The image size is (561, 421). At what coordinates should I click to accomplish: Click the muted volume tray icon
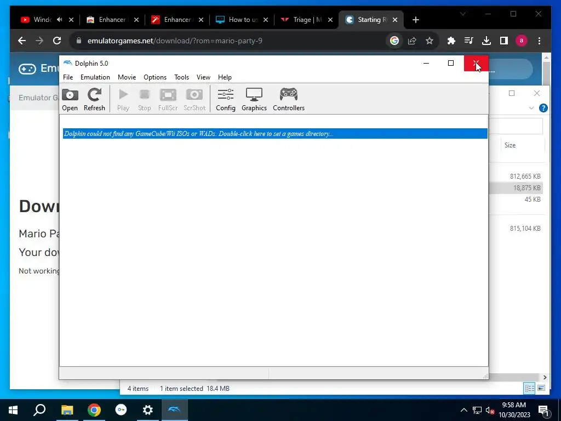point(490,410)
